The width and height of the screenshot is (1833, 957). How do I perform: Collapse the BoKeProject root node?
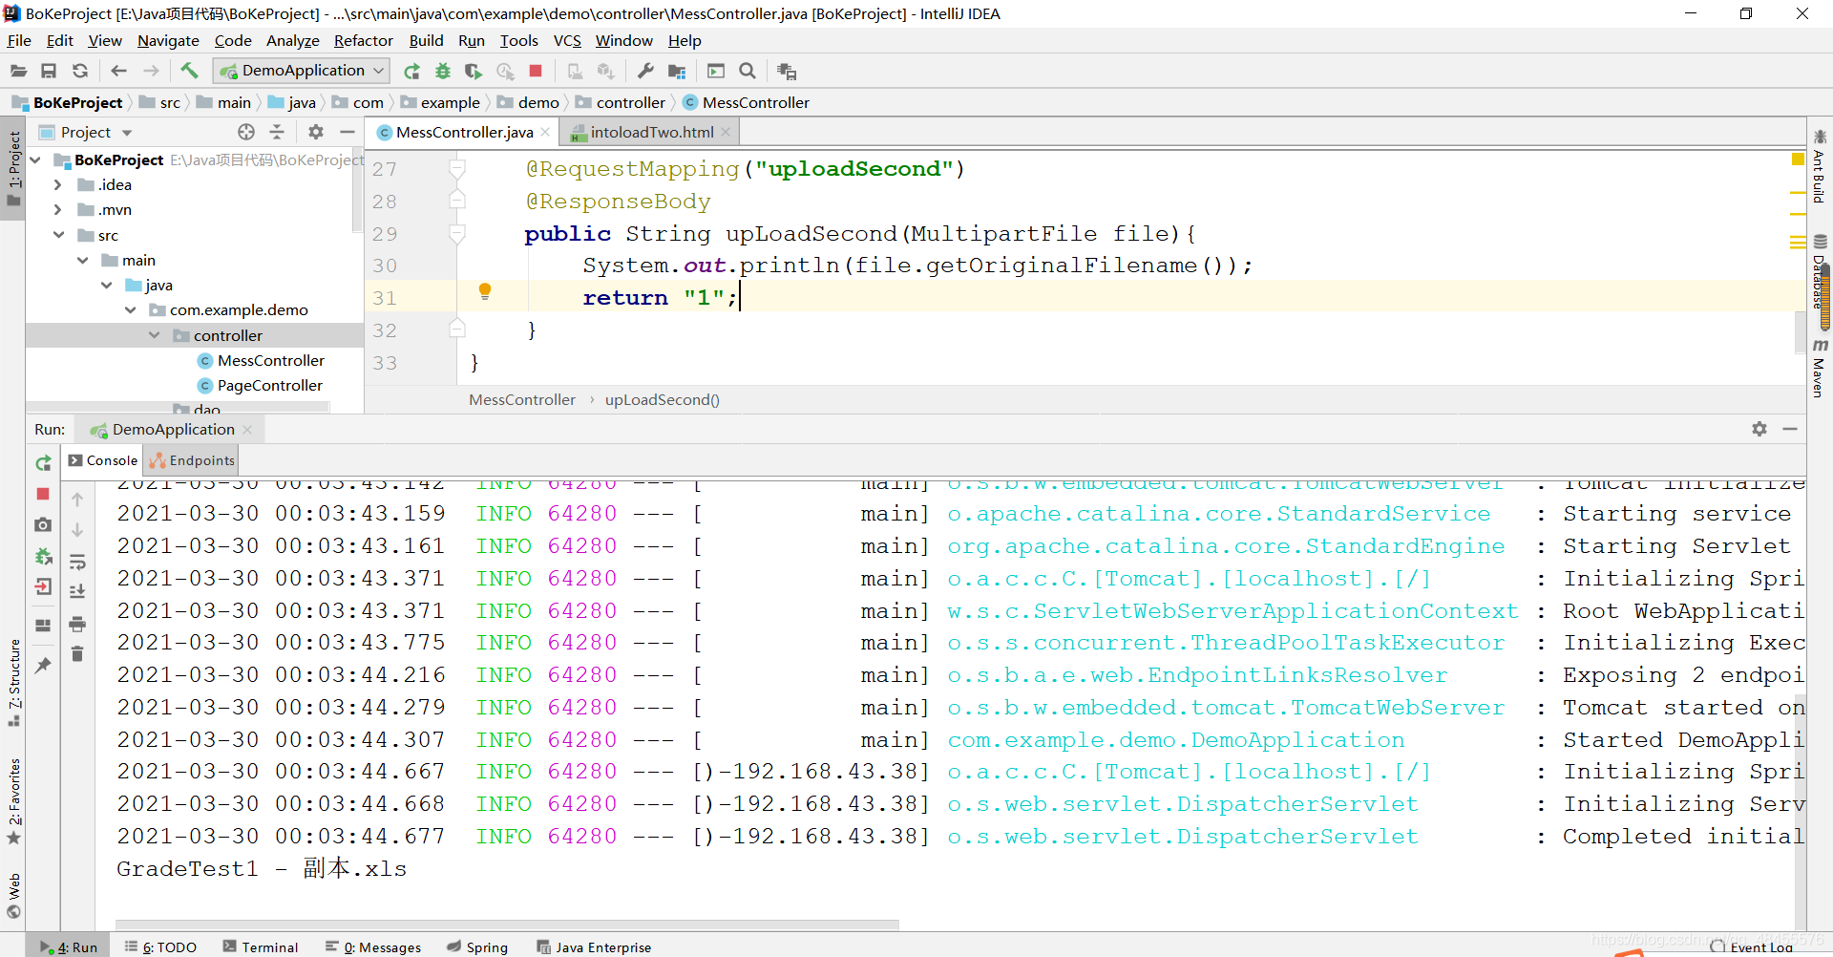click(x=35, y=159)
